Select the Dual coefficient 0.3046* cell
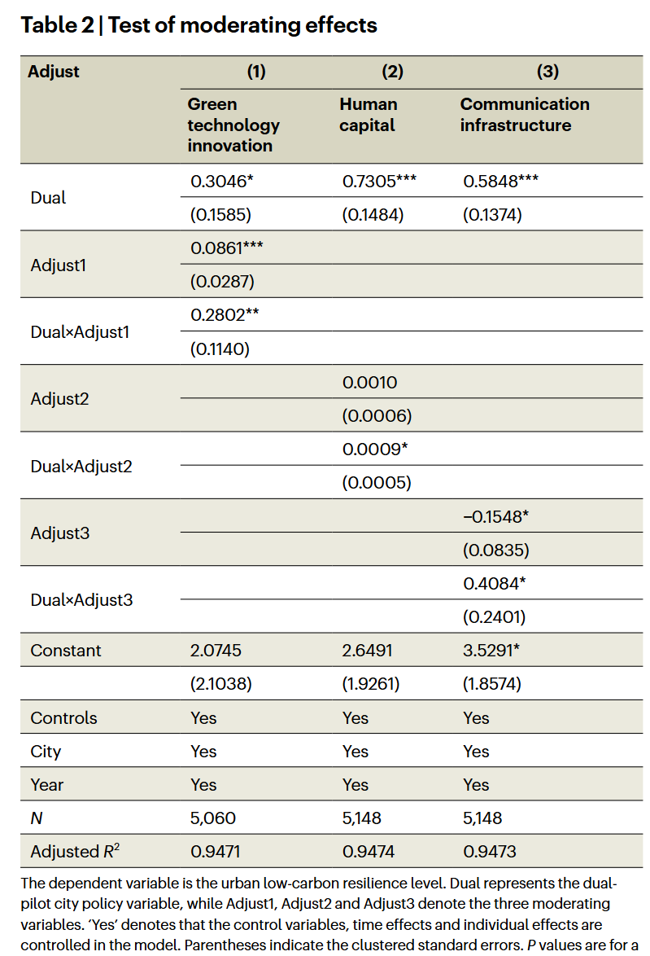650x956 pixels. 222,182
